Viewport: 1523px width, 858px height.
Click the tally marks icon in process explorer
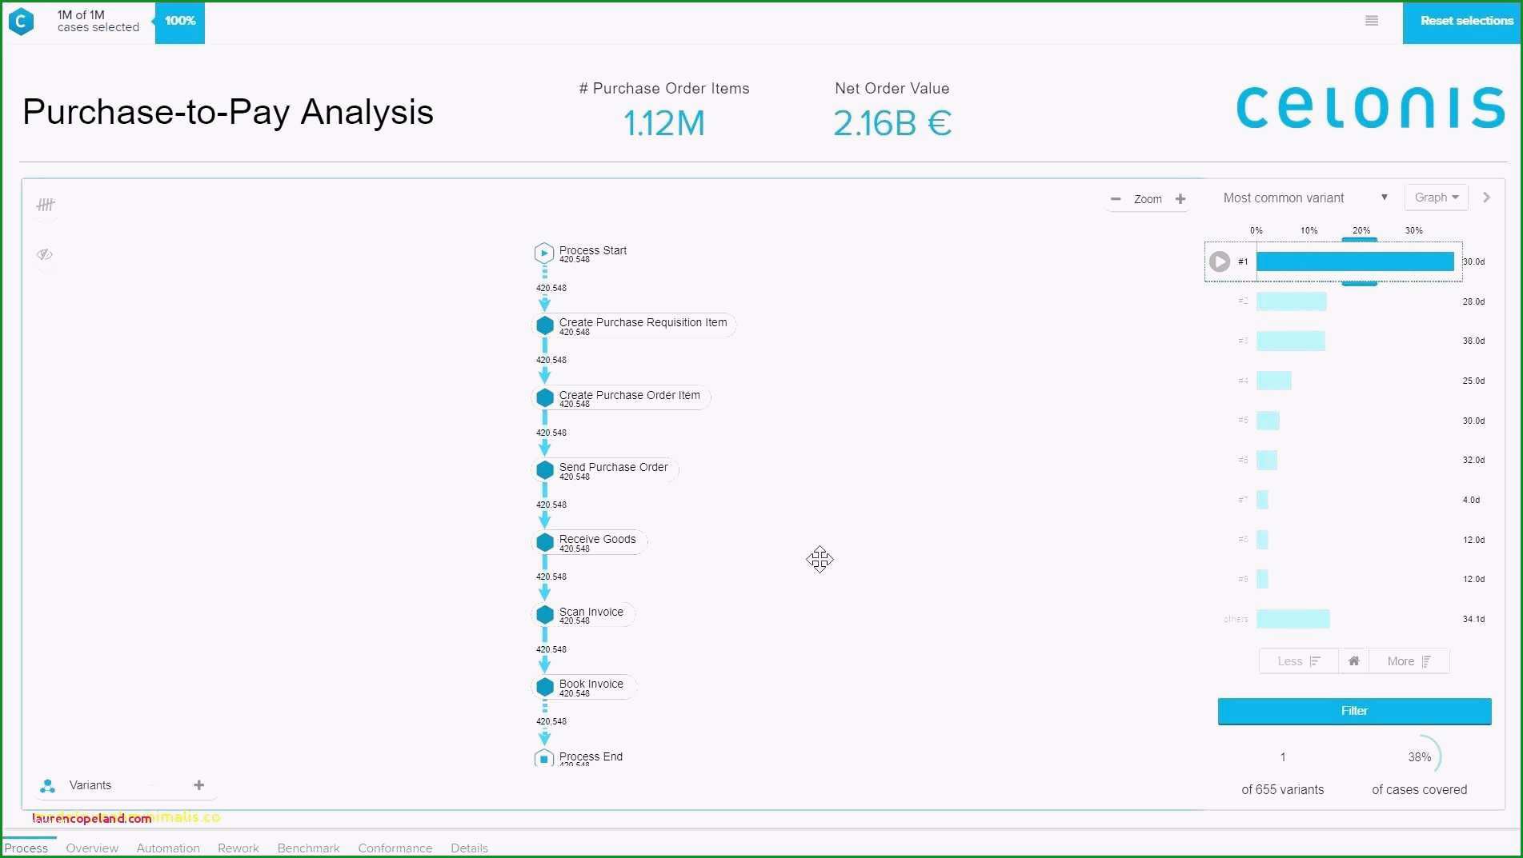[x=46, y=205]
